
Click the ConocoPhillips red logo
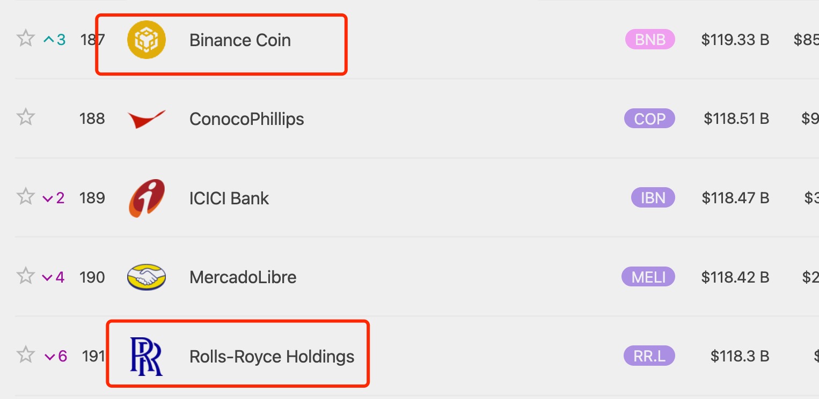tap(147, 119)
